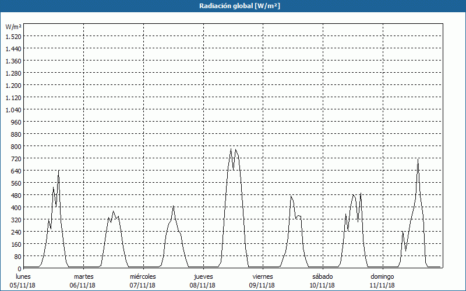Click the W/m² axis unit label

click(x=13, y=27)
